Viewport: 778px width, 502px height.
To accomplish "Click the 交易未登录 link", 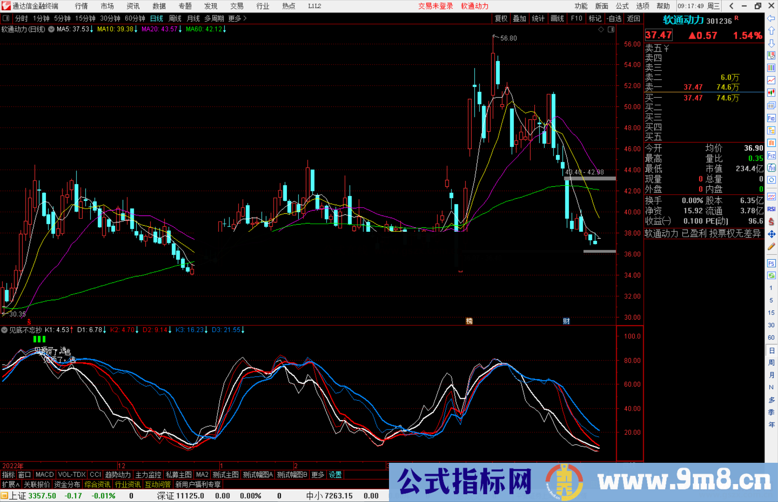I will click(435, 6).
